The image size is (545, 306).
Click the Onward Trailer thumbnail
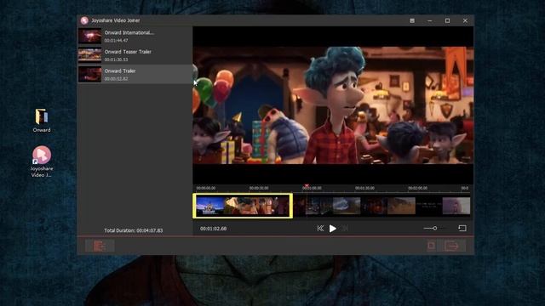point(89,74)
